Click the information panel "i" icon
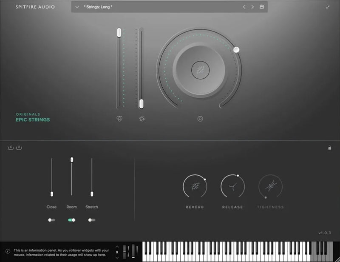The width and height of the screenshot is (340, 262). tap(8, 251)
